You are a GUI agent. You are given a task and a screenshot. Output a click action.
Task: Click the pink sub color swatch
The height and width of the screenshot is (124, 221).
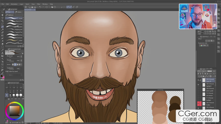(x=3, y=77)
